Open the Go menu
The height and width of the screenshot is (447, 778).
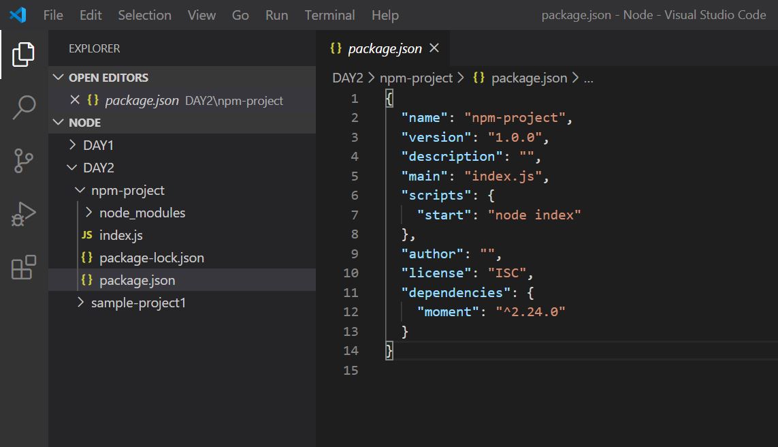(240, 16)
